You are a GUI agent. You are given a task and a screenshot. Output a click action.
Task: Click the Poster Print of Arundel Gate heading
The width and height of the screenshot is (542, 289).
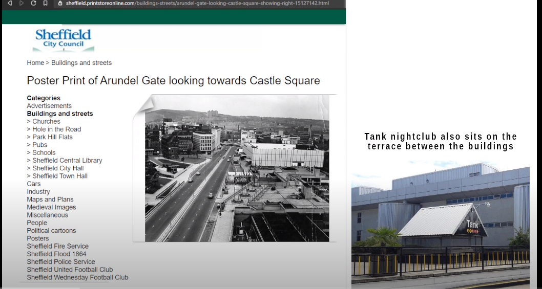[174, 80]
